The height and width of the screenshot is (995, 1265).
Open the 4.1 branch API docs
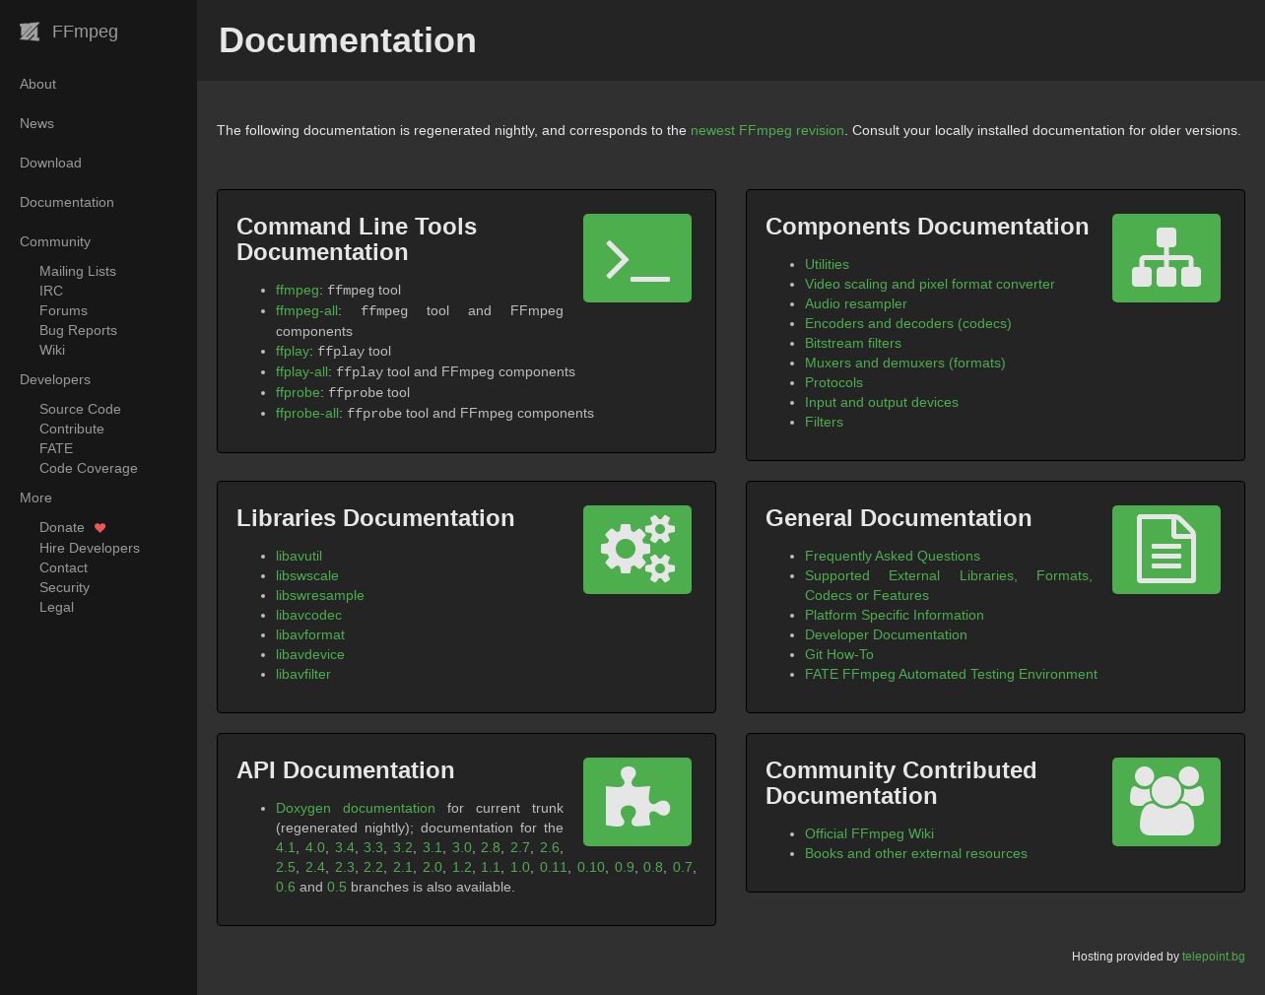click(286, 847)
